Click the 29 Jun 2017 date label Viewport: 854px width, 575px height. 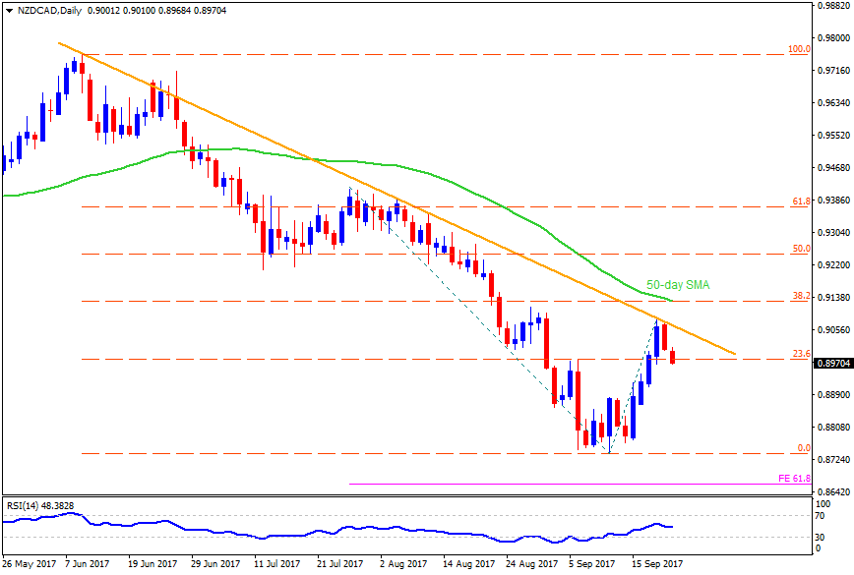pyautogui.click(x=215, y=563)
